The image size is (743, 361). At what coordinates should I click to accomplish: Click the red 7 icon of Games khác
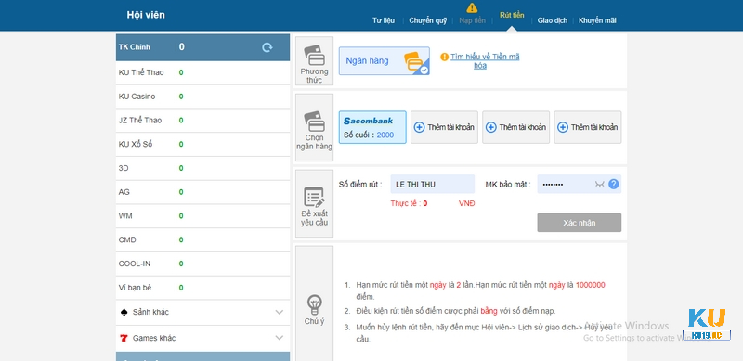[124, 338]
